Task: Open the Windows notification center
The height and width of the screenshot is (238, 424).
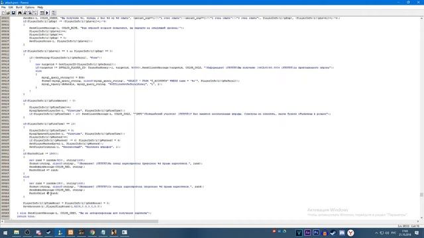Action: tap(417, 233)
